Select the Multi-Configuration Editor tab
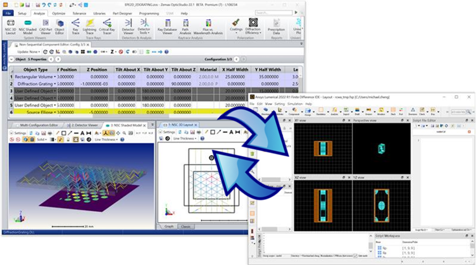The height and width of the screenshot is (265, 476). [x=37, y=125]
